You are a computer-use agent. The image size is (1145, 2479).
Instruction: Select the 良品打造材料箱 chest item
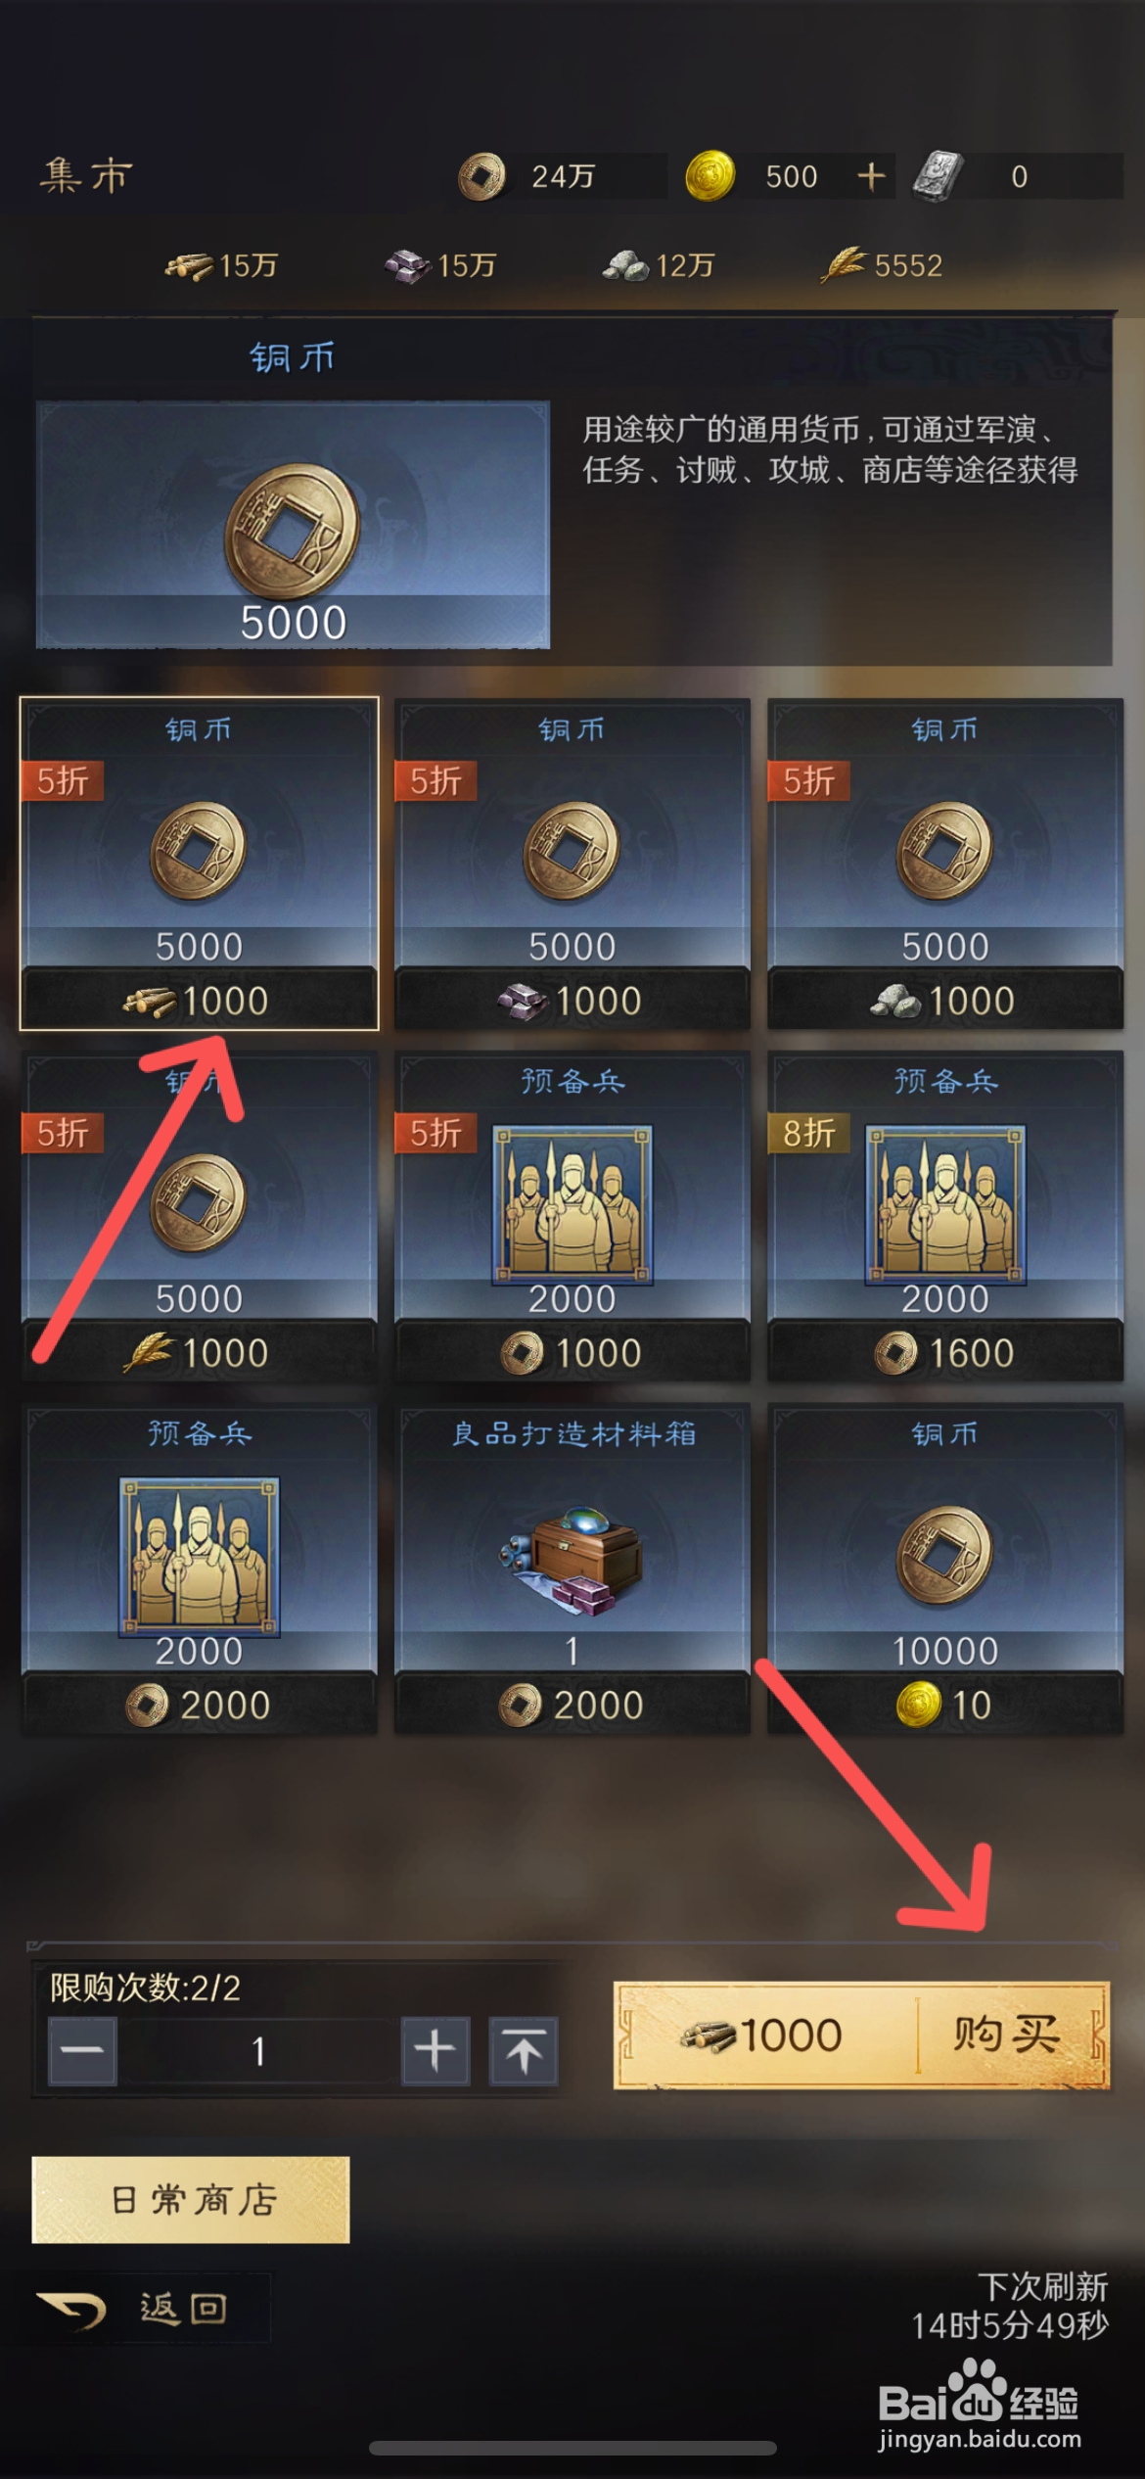coord(572,1568)
